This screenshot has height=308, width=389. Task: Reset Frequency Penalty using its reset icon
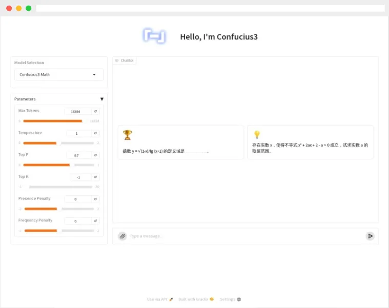click(95, 221)
